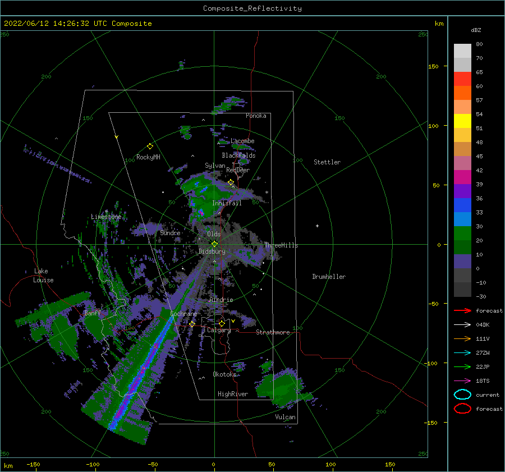Click the Calgary city label
This screenshot has height=472, width=505.
coord(219,330)
